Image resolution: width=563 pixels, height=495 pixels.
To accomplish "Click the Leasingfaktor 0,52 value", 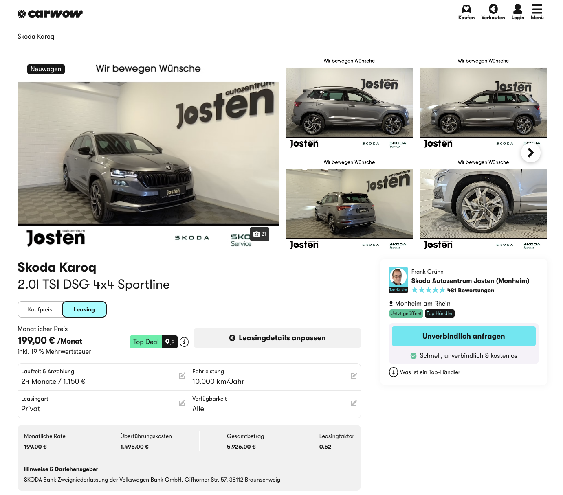I will pyautogui.click(x=325, y=447).
